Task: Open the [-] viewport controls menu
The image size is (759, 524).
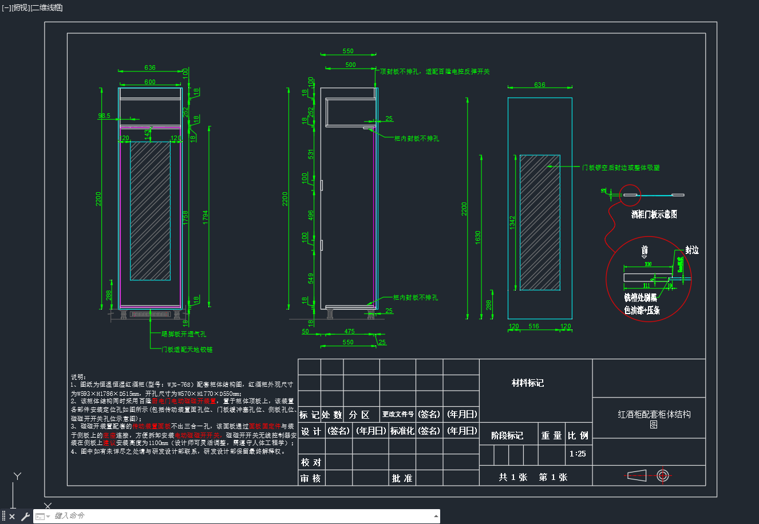Action: coord(6,7)
